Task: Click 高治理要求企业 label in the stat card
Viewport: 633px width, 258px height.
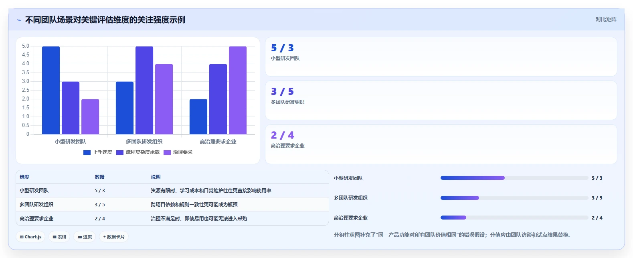Action: [x=287, y=146]
